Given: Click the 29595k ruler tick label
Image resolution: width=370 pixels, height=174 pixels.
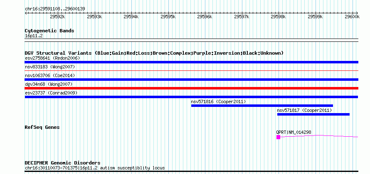Looking at the screenshot, I should tap(168, 17).
